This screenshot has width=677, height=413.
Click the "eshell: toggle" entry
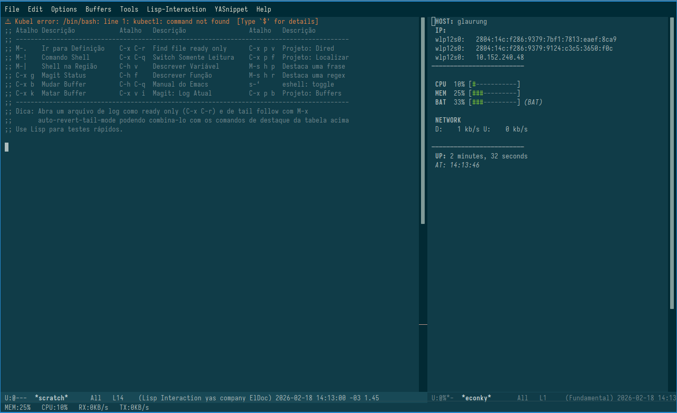click(x=308, y=85)
